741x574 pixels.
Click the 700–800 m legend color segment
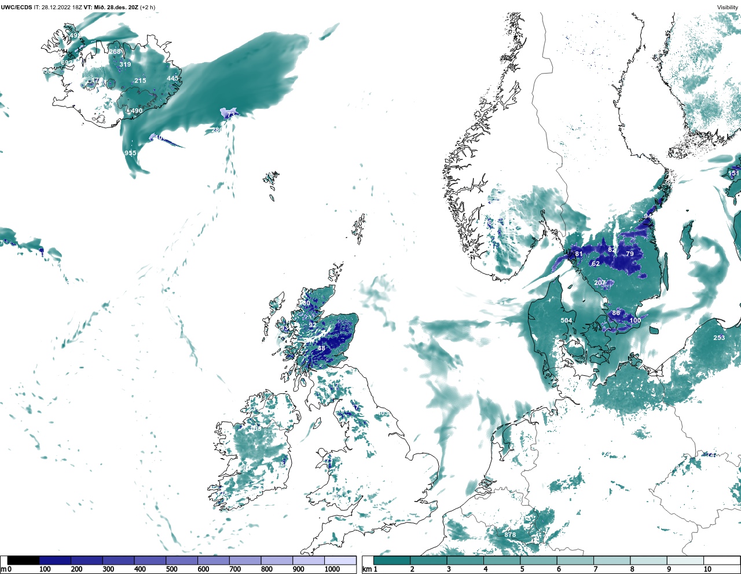(x=245, y=560)
